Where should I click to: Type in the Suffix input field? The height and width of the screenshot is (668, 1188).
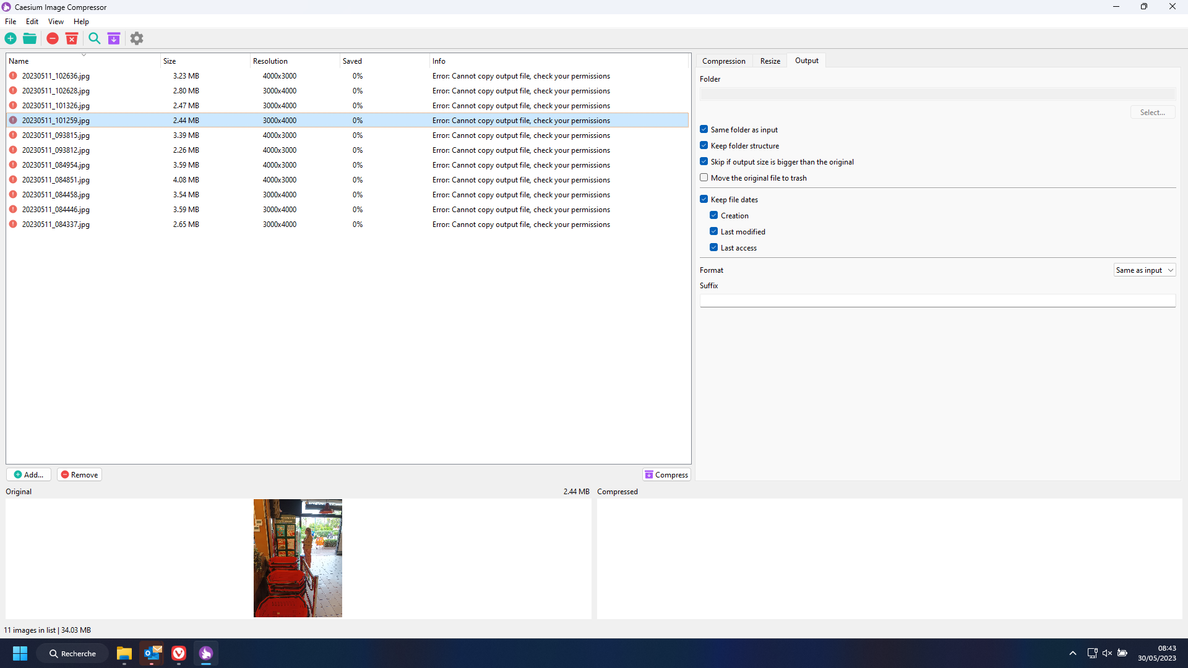937,301
